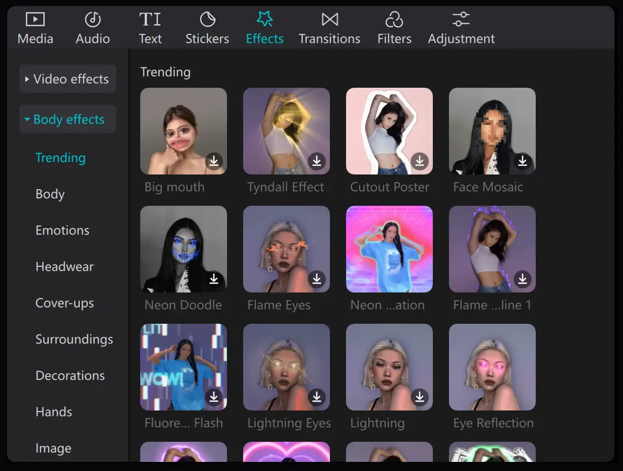623x471 pixels.
Task: Select the Trending category in sidebar
Action: (x=61, y=158)
